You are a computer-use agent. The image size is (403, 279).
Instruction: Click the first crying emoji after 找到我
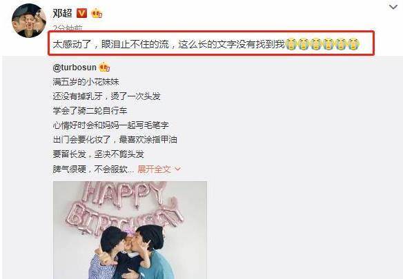(291, 44)
